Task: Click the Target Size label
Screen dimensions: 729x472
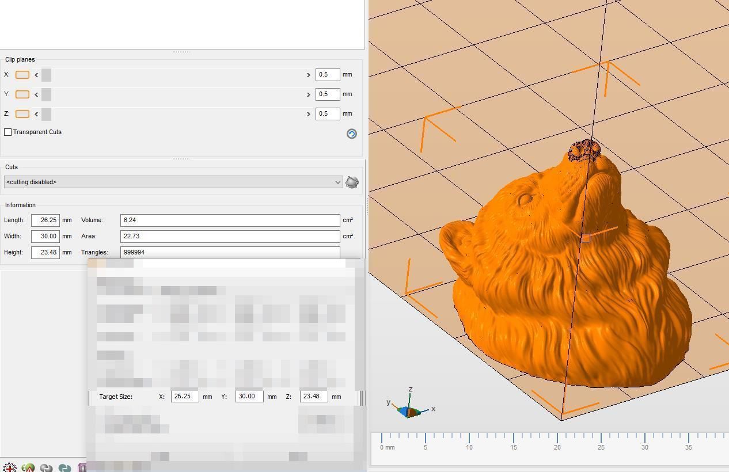Action: click(x=116, y=397)
